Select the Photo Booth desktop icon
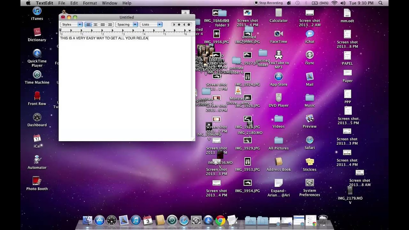This screenshot has height=230, width=409. [37, 184]
